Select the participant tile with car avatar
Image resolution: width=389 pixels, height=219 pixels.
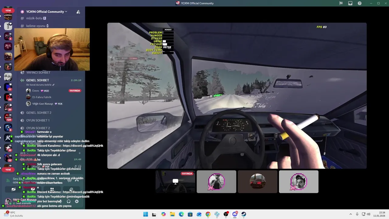pos(257,182)
